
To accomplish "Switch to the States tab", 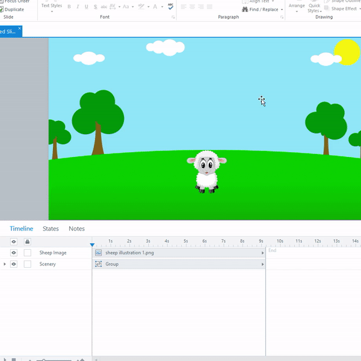I will [x=51, y=229].
